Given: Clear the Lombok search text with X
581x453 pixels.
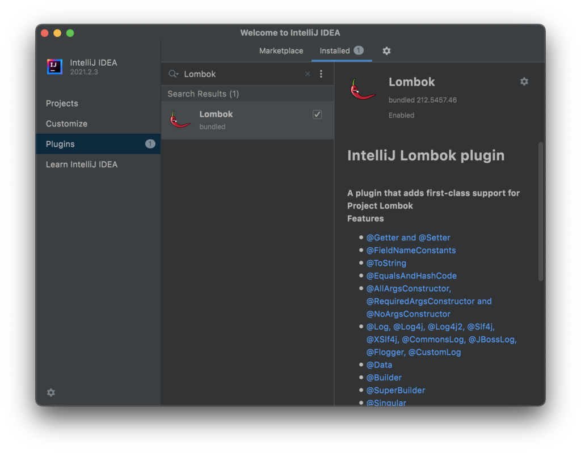Looking at the screenshot, I should pos(308,74).
